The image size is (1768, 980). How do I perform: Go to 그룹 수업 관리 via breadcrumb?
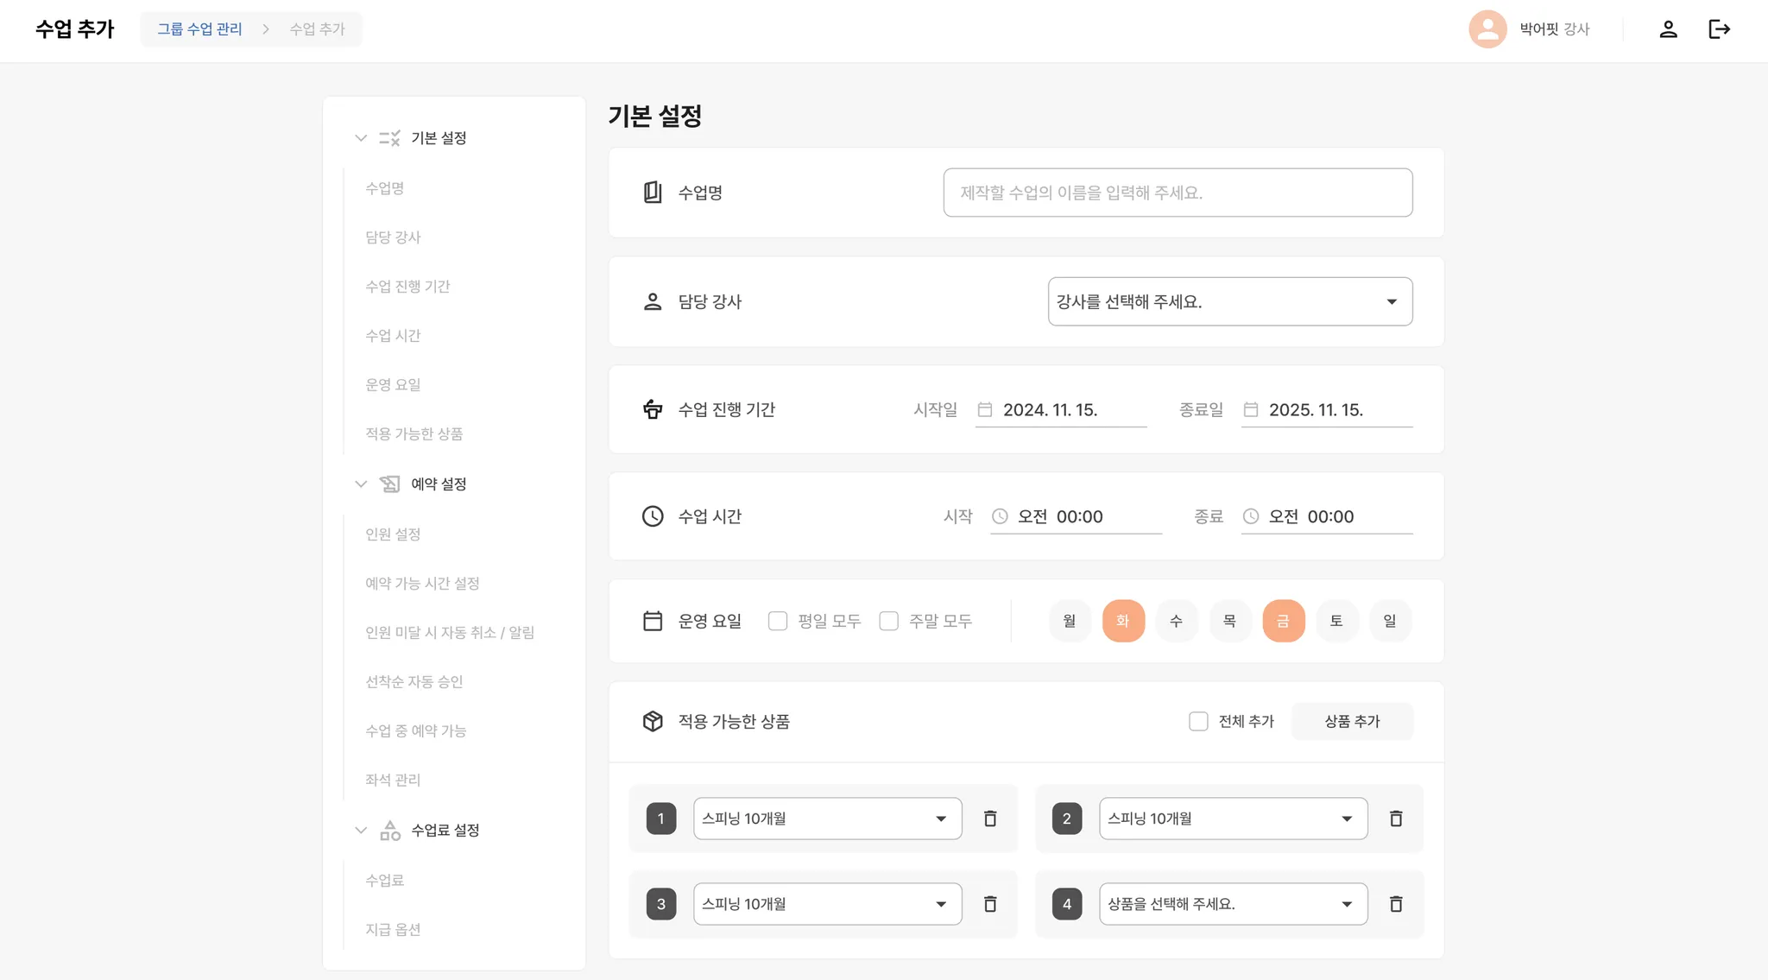tap(201, 28)
